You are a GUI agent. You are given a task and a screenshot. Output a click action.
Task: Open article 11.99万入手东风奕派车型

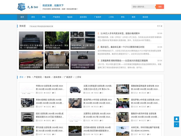coord(120,33)
